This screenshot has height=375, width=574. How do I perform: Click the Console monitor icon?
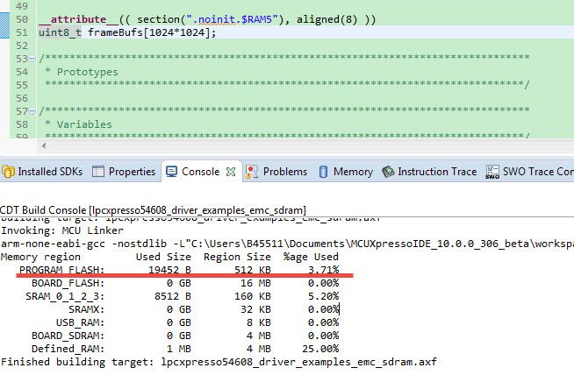tap(171, 172)
